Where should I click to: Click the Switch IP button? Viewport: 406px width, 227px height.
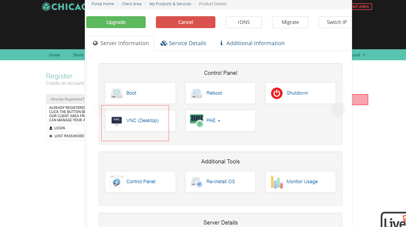pyautogui.click(x=335, y=22)
